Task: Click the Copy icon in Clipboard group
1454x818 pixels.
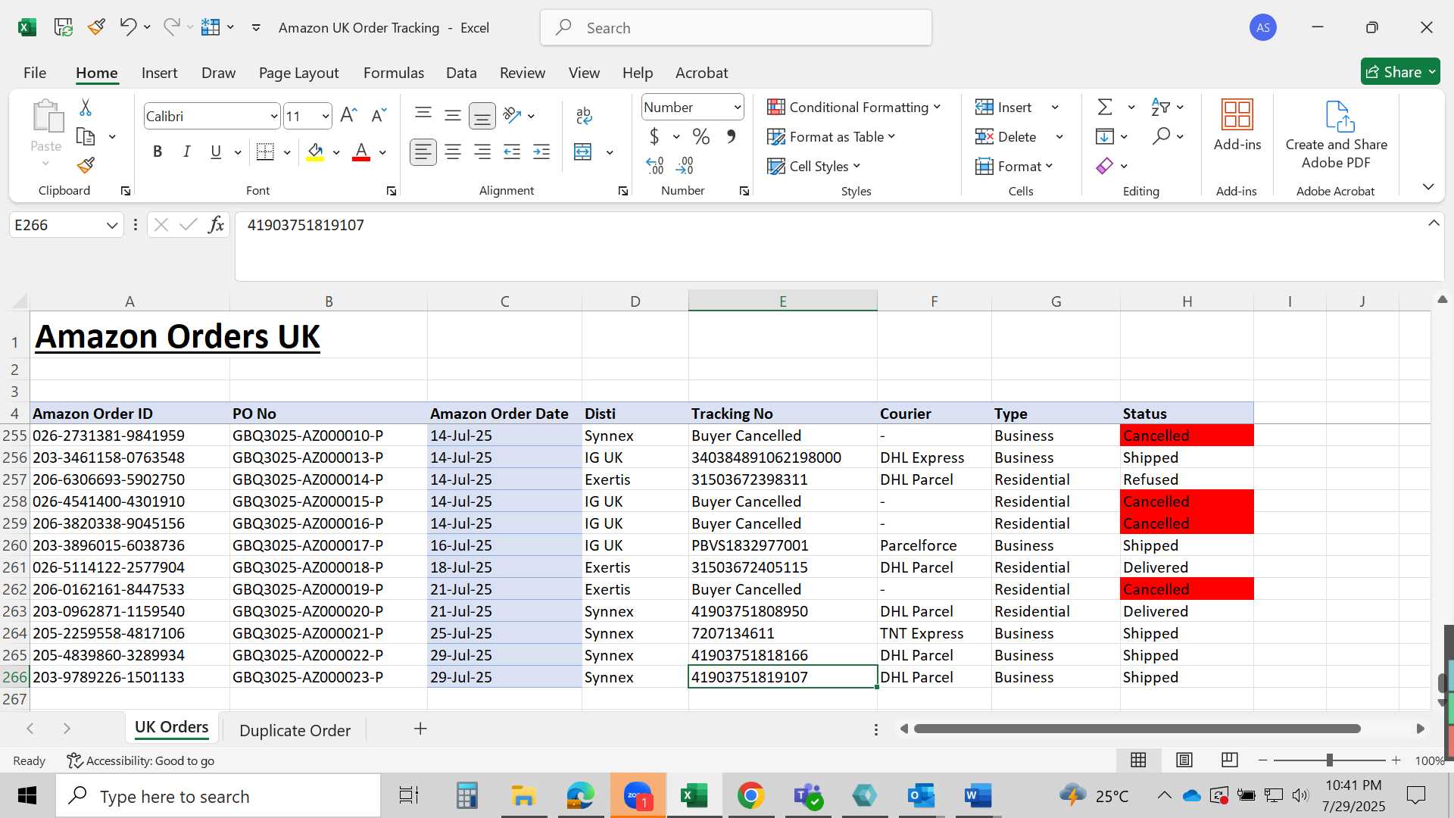Action: click(86, 137)
